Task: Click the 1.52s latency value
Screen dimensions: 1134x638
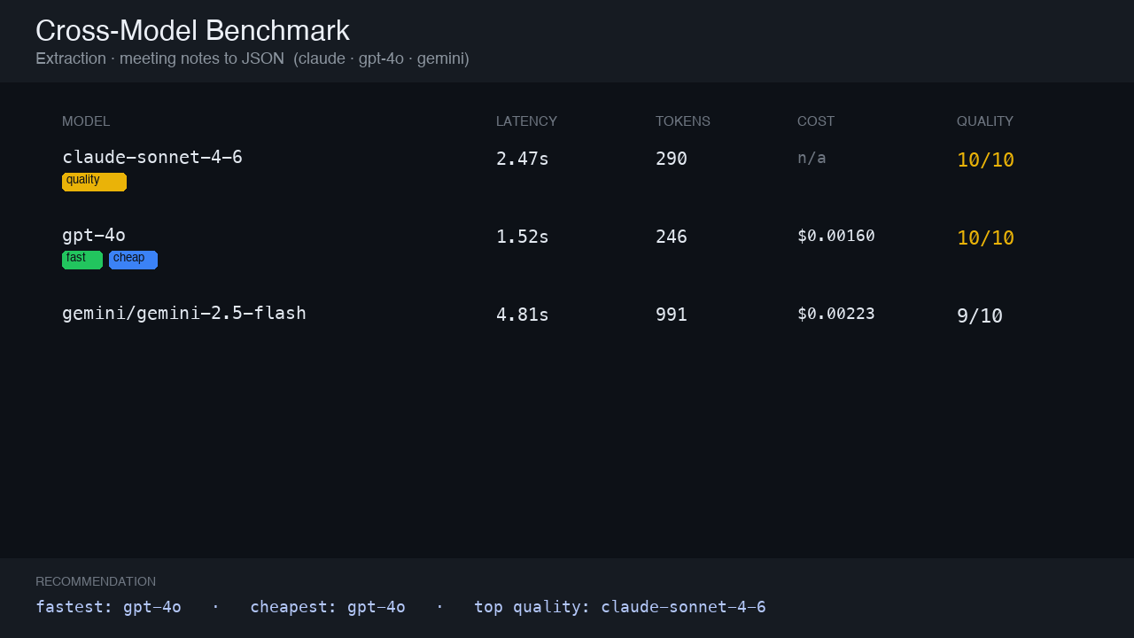Action: (523, 237)
